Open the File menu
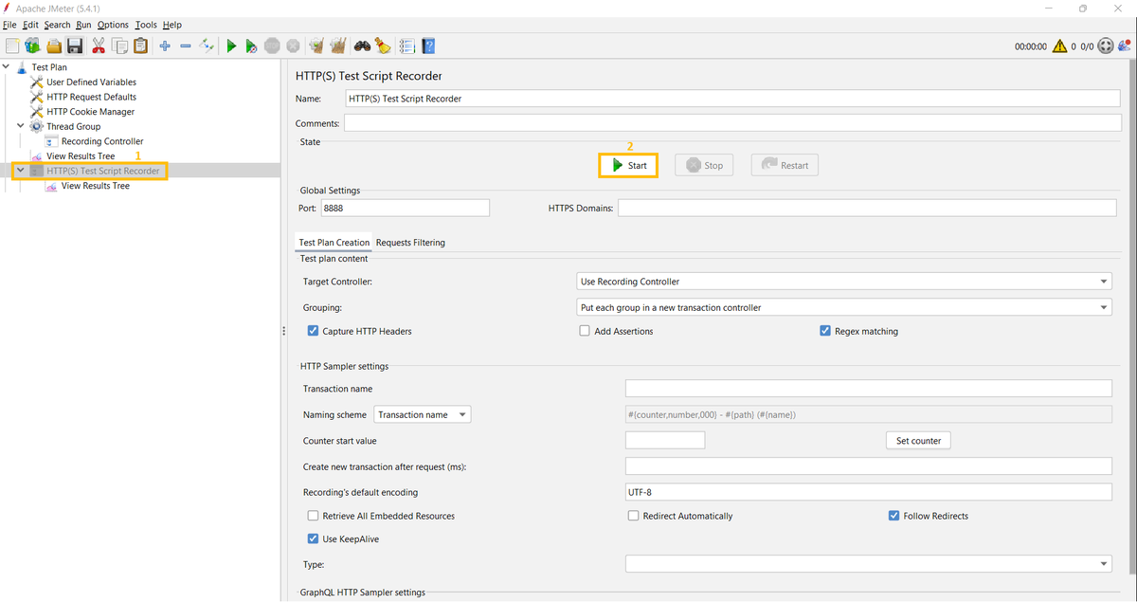The width and height of the screenshot is (1137, 602). tap(9, 25)
